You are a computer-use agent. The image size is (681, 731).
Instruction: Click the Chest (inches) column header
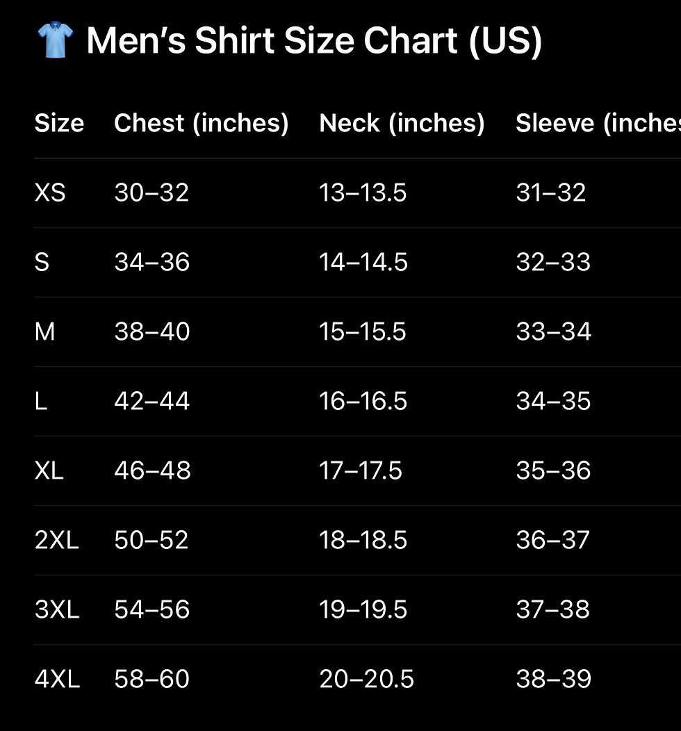[x=202, y=124]
